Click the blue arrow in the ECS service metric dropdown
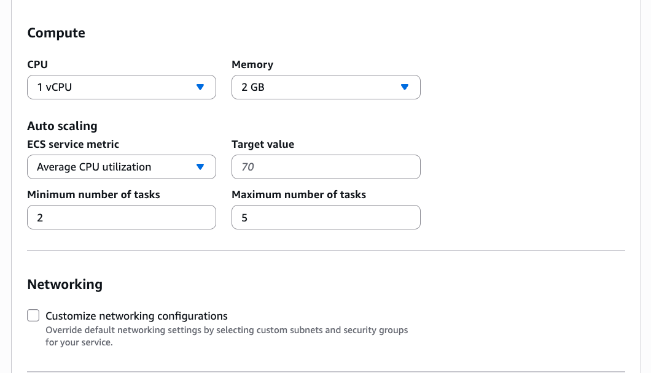This screenshot has height=373, width=651. click(200, 167)
